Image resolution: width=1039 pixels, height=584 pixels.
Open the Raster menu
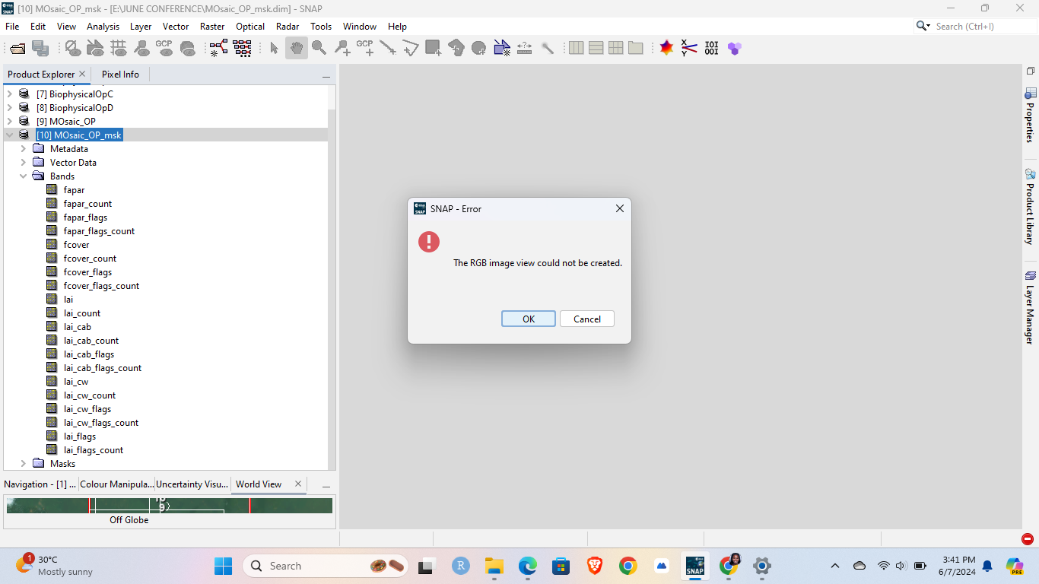coord(212,26)
